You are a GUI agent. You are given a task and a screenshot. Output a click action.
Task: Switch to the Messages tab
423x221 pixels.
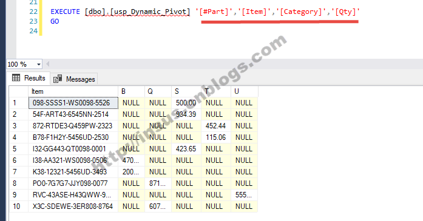pos(74,79)
